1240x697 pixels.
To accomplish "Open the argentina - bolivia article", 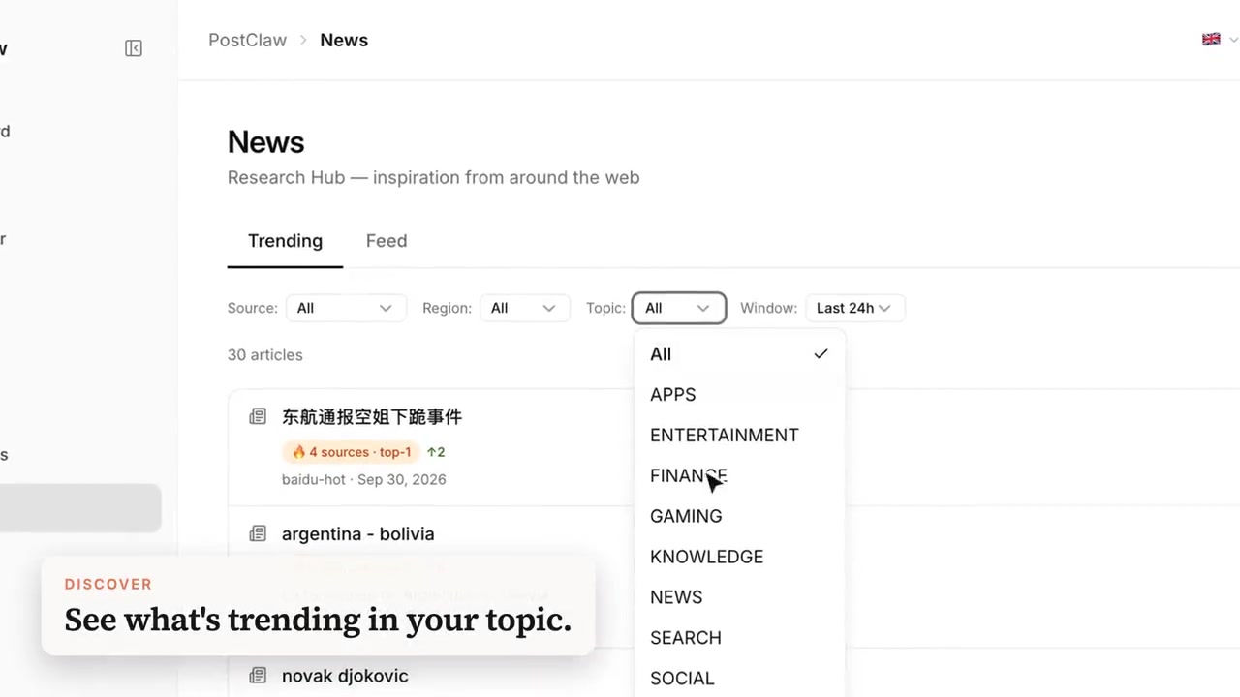I will [x=357, y=533].
